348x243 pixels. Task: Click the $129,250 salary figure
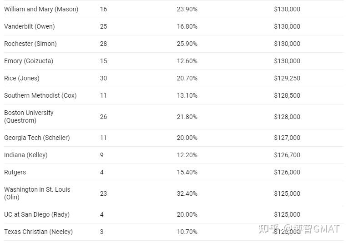[287, 79]
